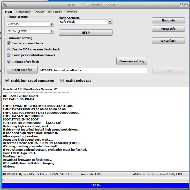Click the 'EMMC FW VERSION' log line
Viewport: 190px width, 190px height.
(x=34, y=109)
